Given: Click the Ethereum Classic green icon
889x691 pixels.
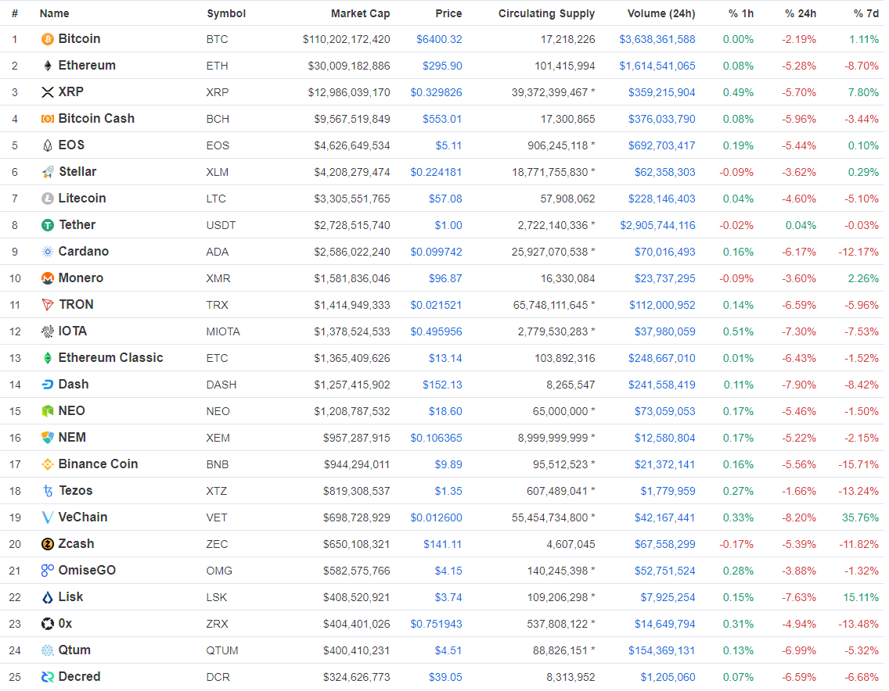Looking at the screenshot, I should pyautogui.click(x=48, y=358).
